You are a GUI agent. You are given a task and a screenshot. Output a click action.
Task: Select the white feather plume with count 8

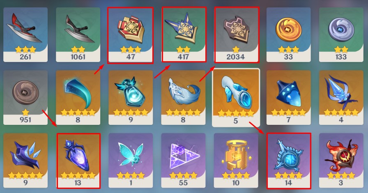pos(183,97)
